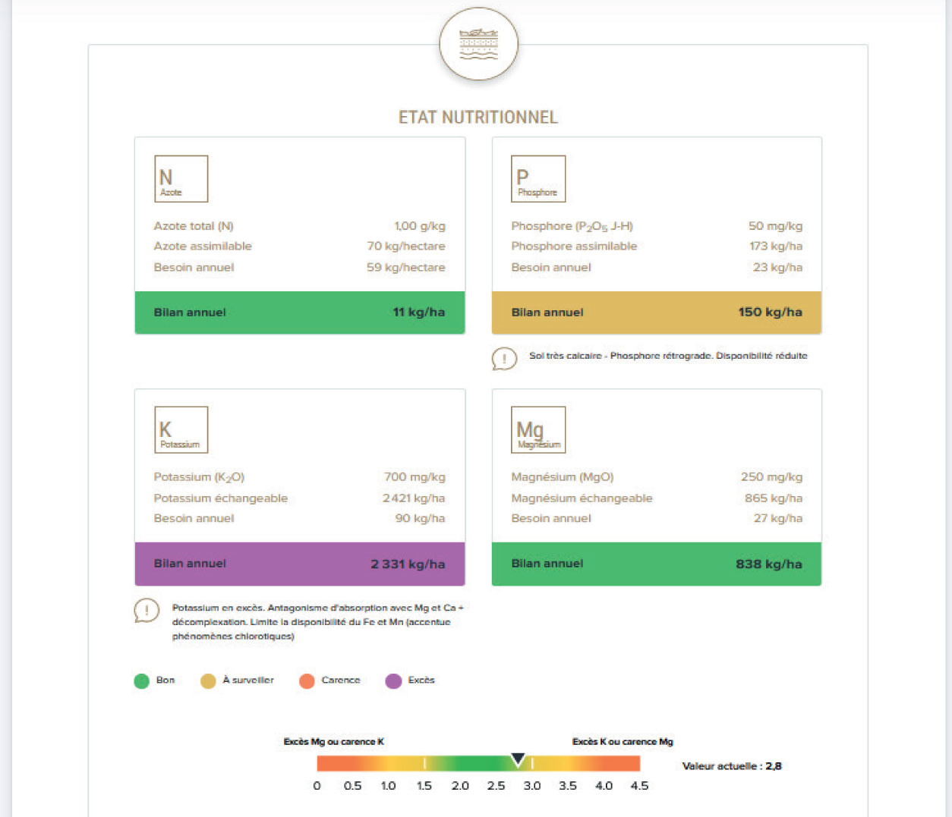Click the ETAT NUTRITIONNEL heading
Viewport: 952px width, 817px height.
tap(478, 118)
